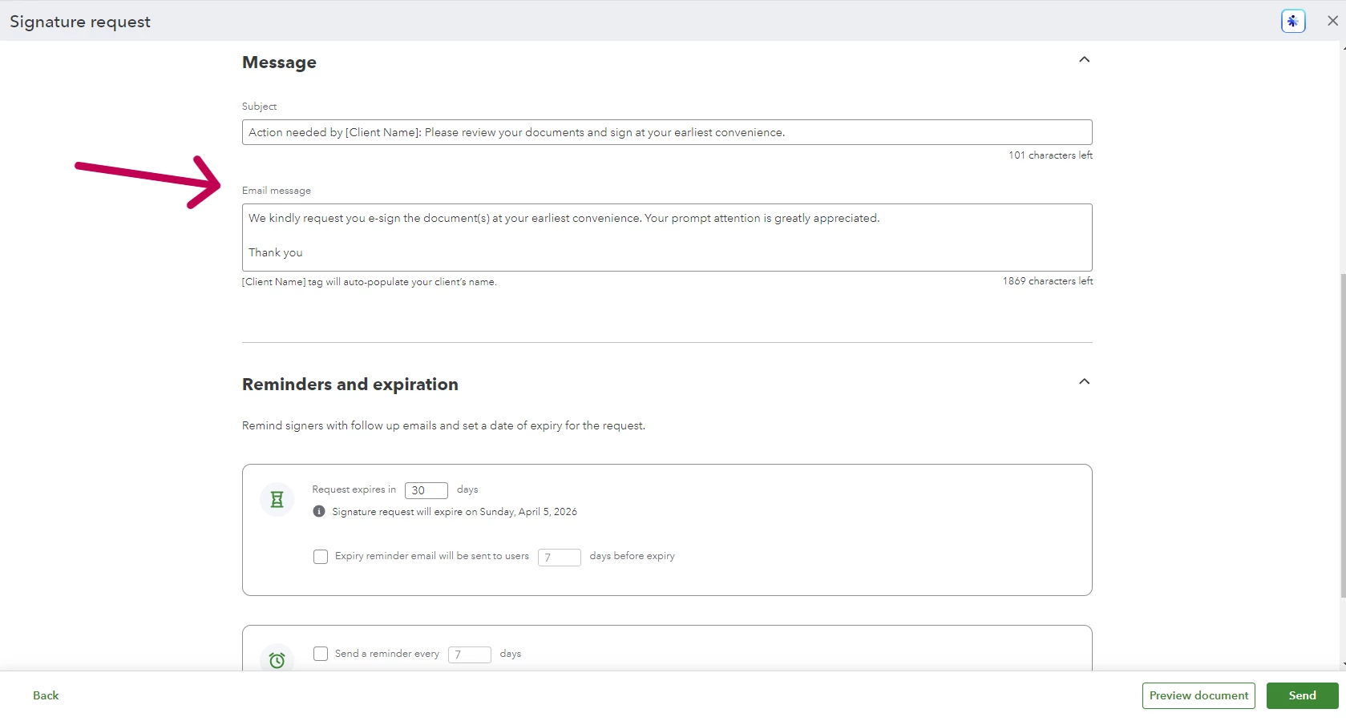Screen dimensions: 1346x721
Task: Click the Preview document button
Action: (x=1198, y=695)
